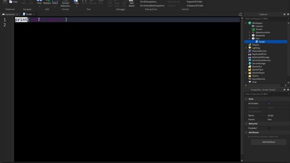Screen dimensions: 290x163
Task: Enable On All Exceptions
Action: pos(148,2)
